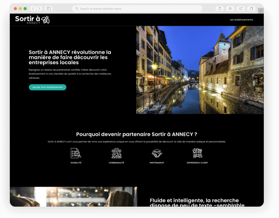Bookmark the page using the star icon
This screenshot has width=279, height=218.
(230, 9)
